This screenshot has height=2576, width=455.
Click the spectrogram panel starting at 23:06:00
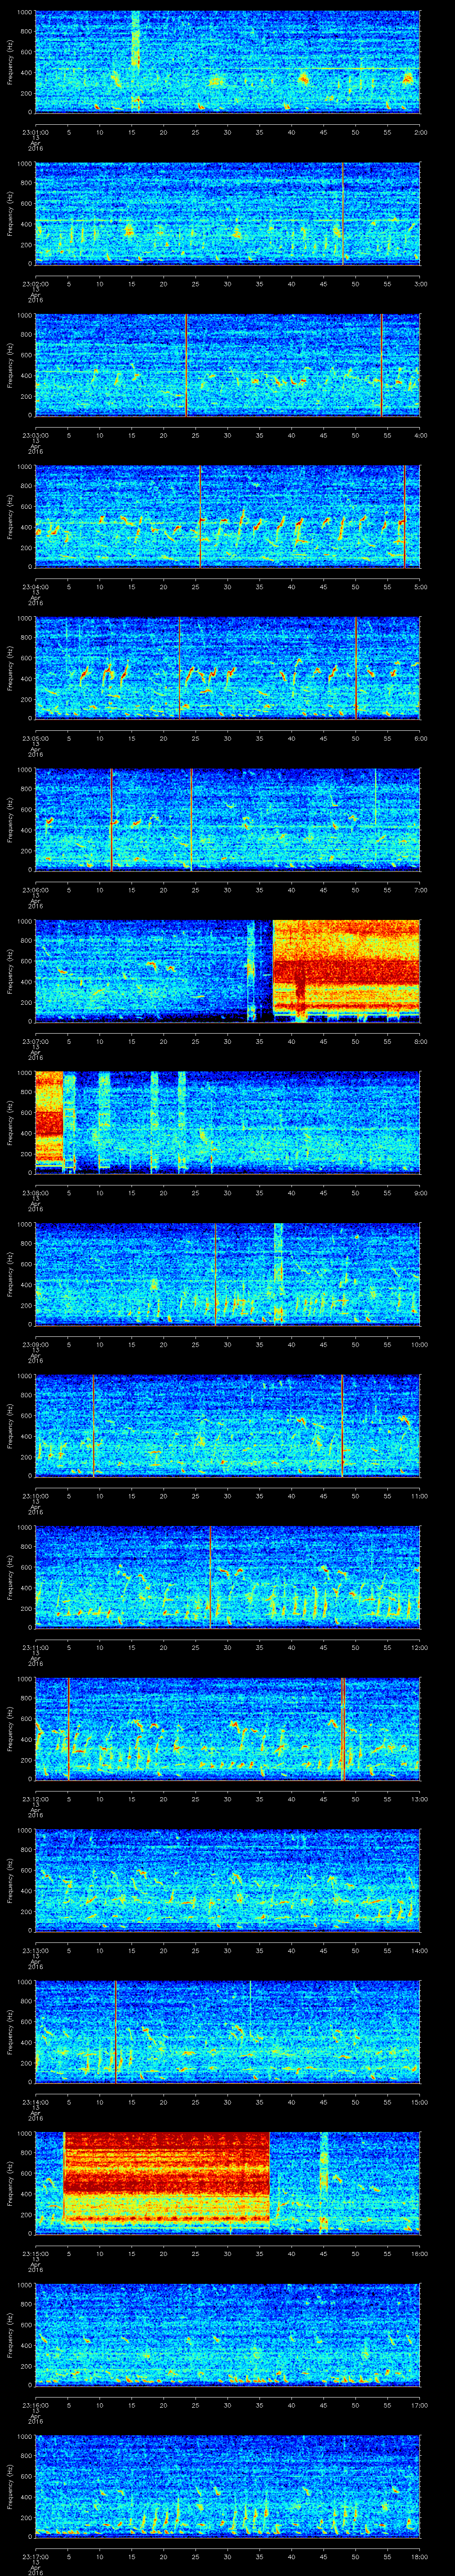point(228,819)
